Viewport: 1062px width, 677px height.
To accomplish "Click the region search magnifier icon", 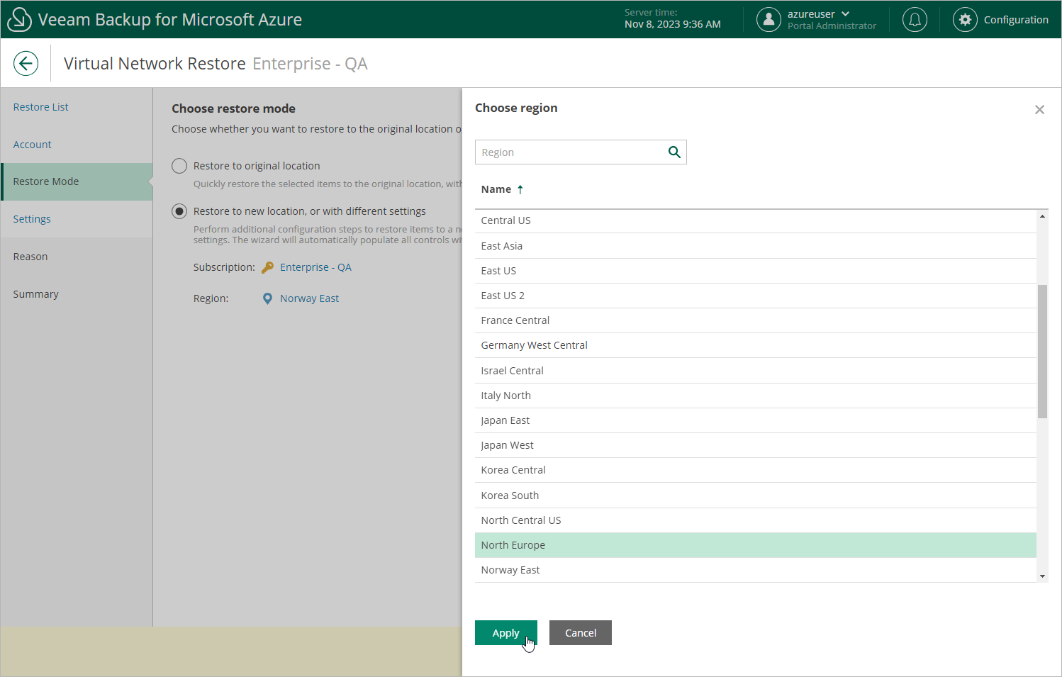I will [x=674, y=152].
